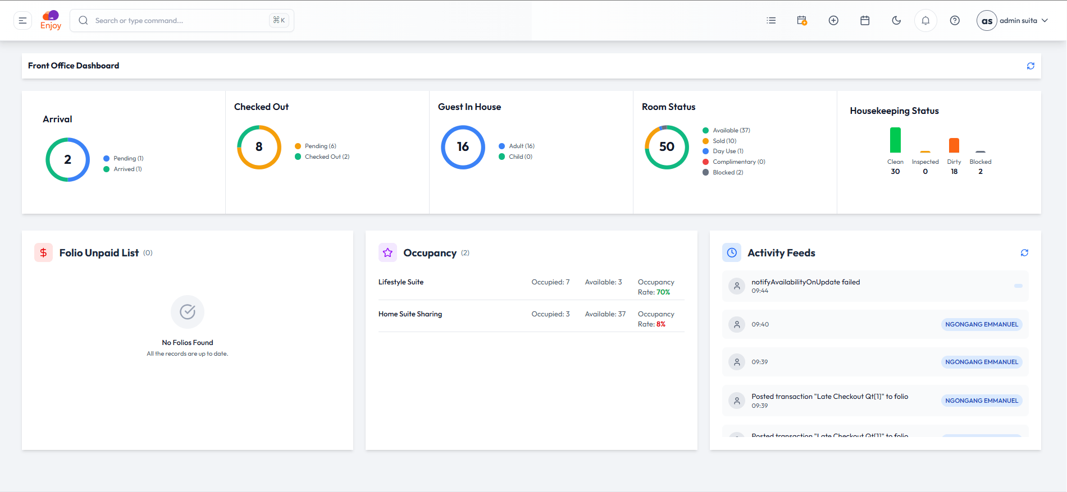Click the search or type command field
The width and height of the screenshot is (1067, 492).
(182, 21)
